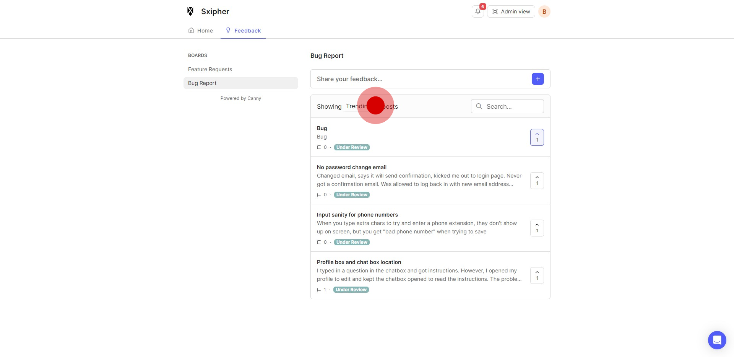Open Input sanity for phone numbers post
Image resolution: width=734 pixels, height=357 pixels.
(x=357, y=215)
